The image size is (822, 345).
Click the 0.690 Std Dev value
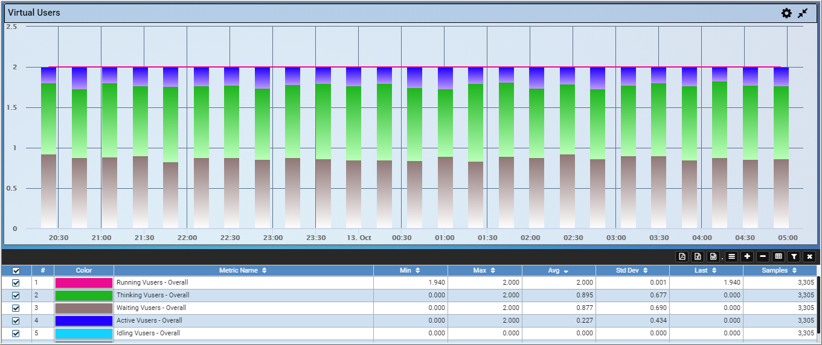[657, 308]
